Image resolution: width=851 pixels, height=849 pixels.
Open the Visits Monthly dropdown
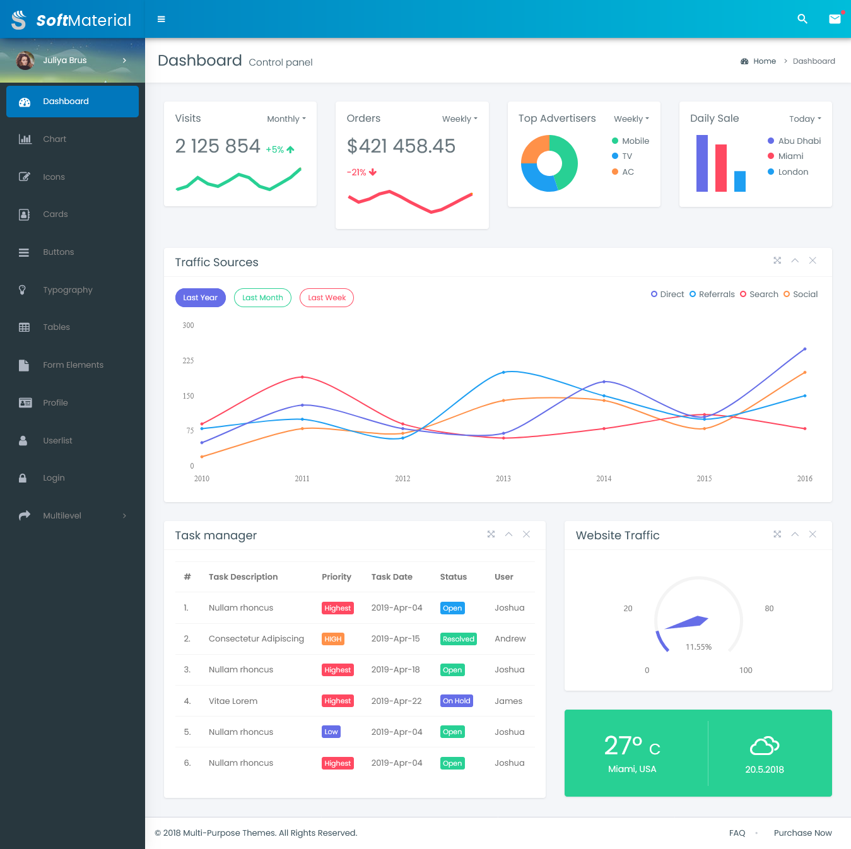[286, 119]
